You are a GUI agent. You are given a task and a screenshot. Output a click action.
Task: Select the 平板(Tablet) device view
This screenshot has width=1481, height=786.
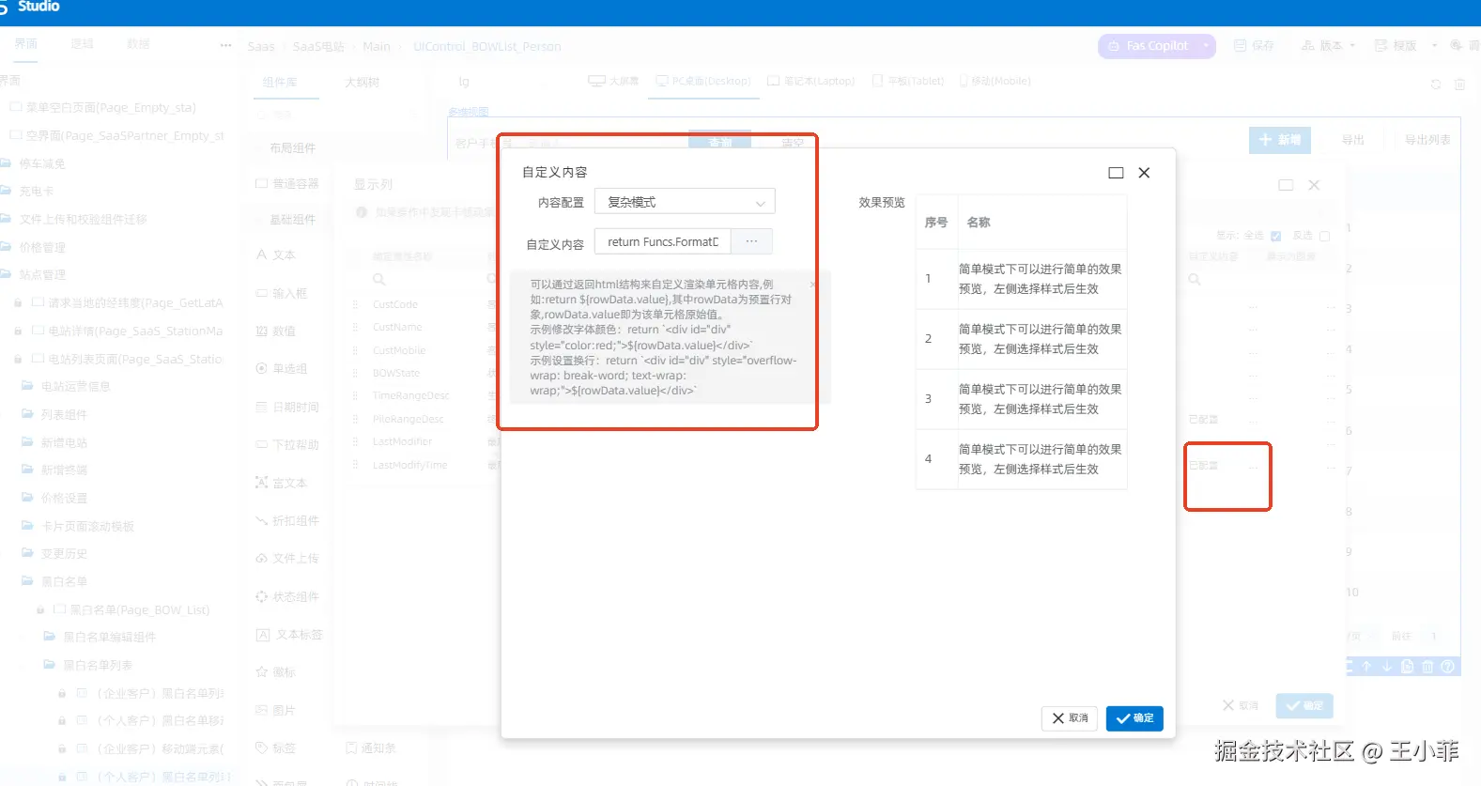(x=907, y=81)
